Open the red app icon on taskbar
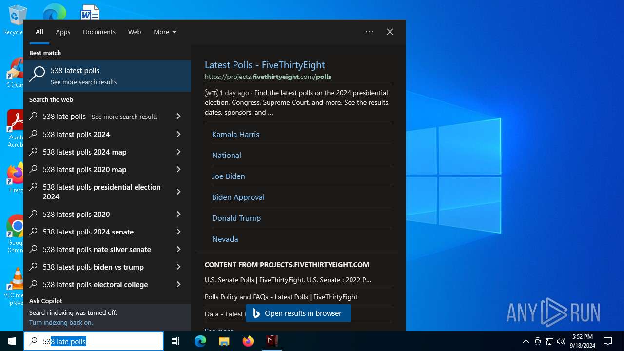Screen dimensions: 624x351 point(272,341)
